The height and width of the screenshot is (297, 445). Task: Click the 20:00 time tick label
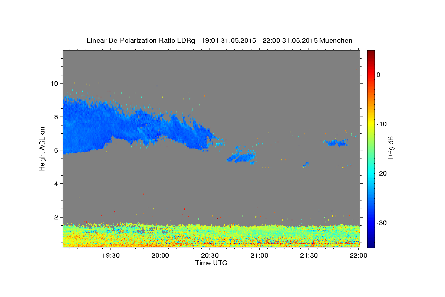pos(160,255)
